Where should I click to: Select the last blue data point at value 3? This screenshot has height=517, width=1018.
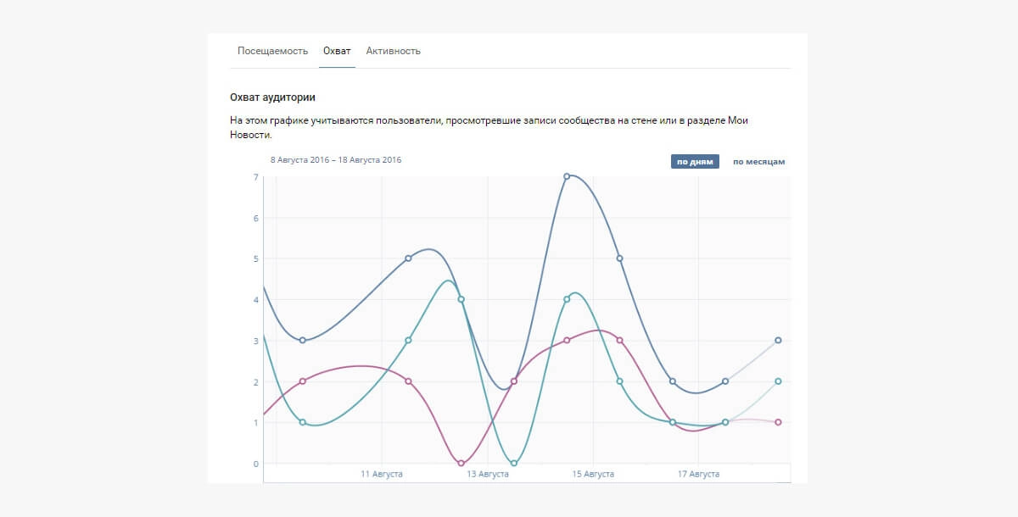(778, 340)
